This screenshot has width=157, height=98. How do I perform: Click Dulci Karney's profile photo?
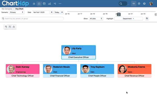click(11, 69)
